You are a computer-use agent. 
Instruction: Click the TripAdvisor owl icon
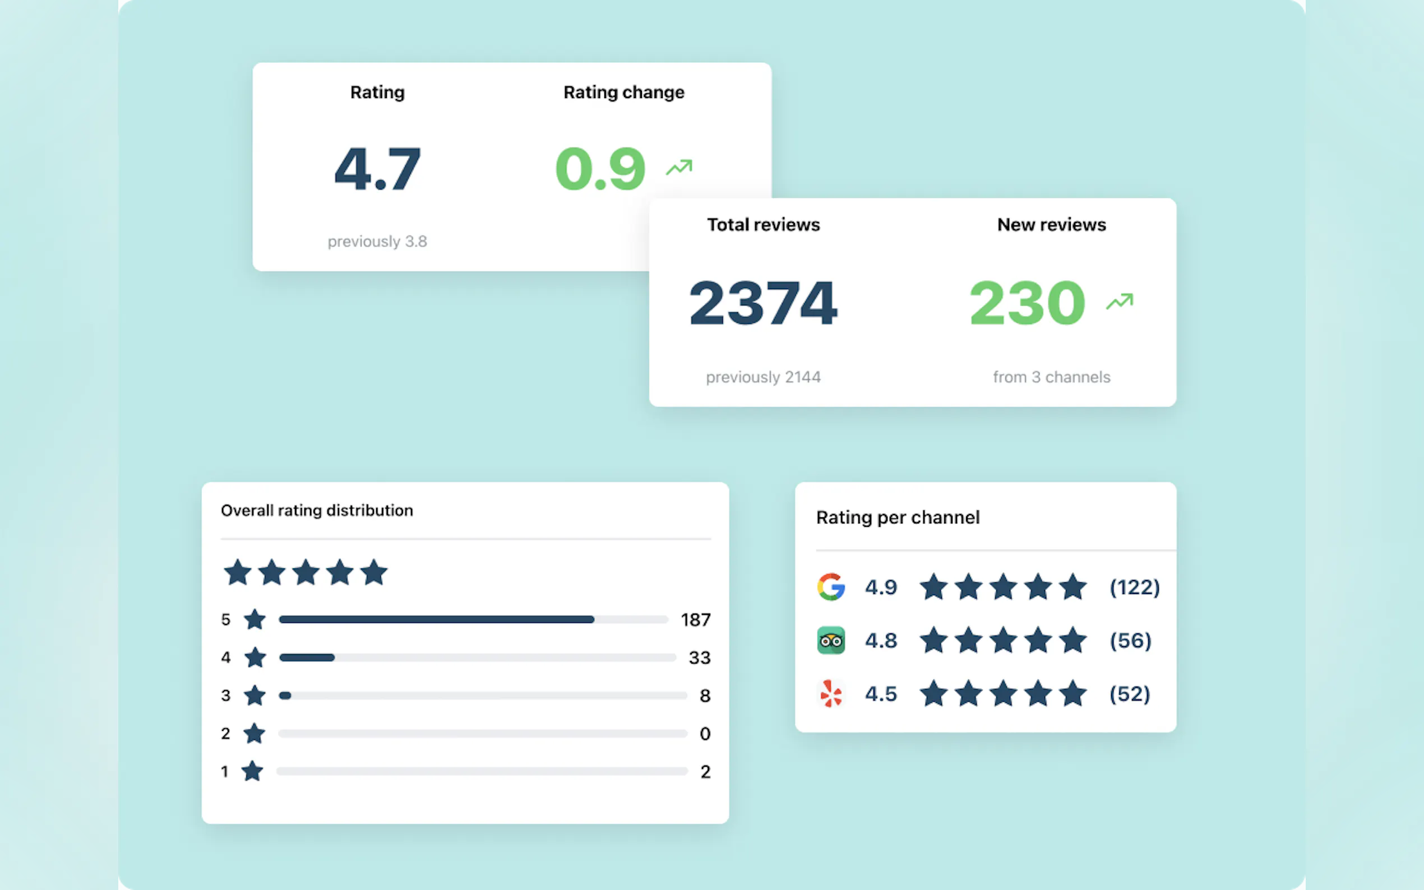point(831,641)
